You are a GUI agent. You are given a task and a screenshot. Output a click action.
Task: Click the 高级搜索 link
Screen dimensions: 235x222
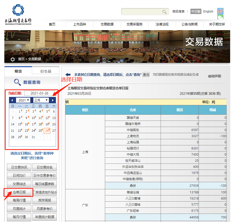coord(178,11)
